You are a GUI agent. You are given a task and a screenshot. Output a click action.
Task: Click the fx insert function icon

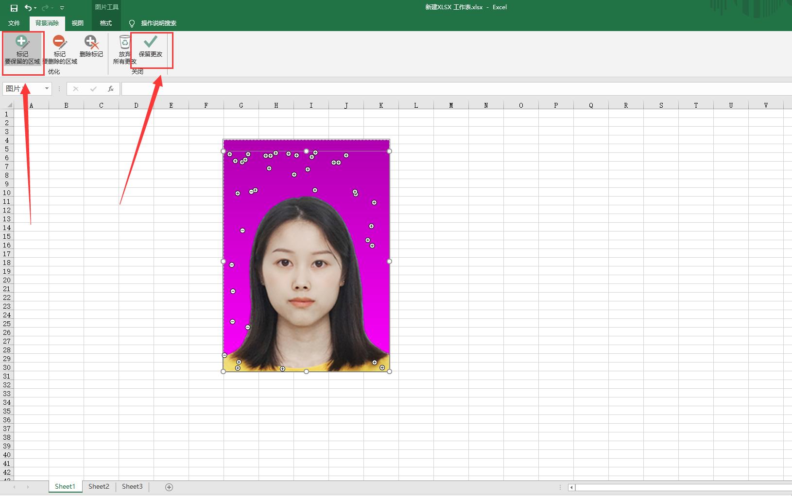click(x=111, y=88)
